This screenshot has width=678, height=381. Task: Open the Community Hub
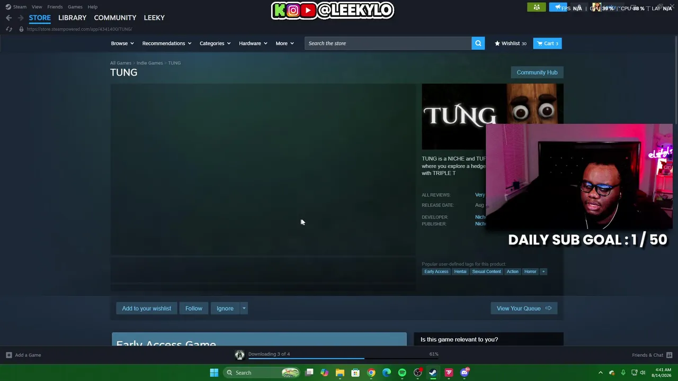[x=537, y=72]
